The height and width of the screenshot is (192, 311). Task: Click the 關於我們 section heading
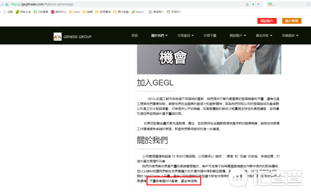[x=152, y=140]
